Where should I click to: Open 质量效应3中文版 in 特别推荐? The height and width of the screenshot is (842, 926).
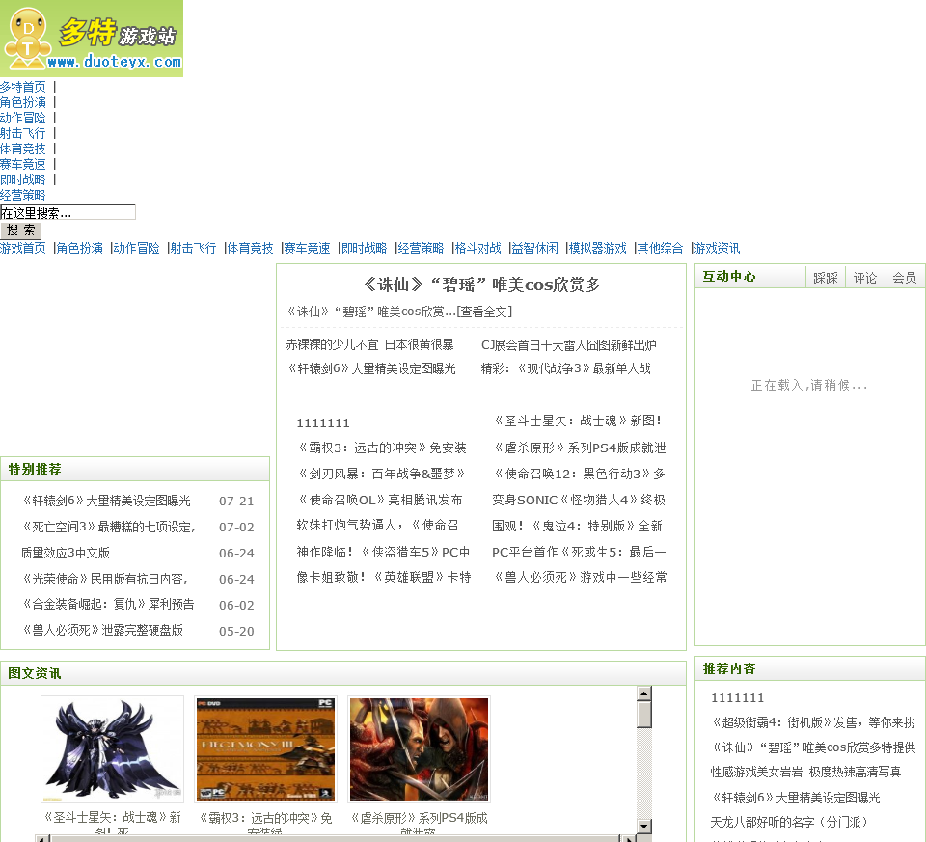click(x=66, y=553)
